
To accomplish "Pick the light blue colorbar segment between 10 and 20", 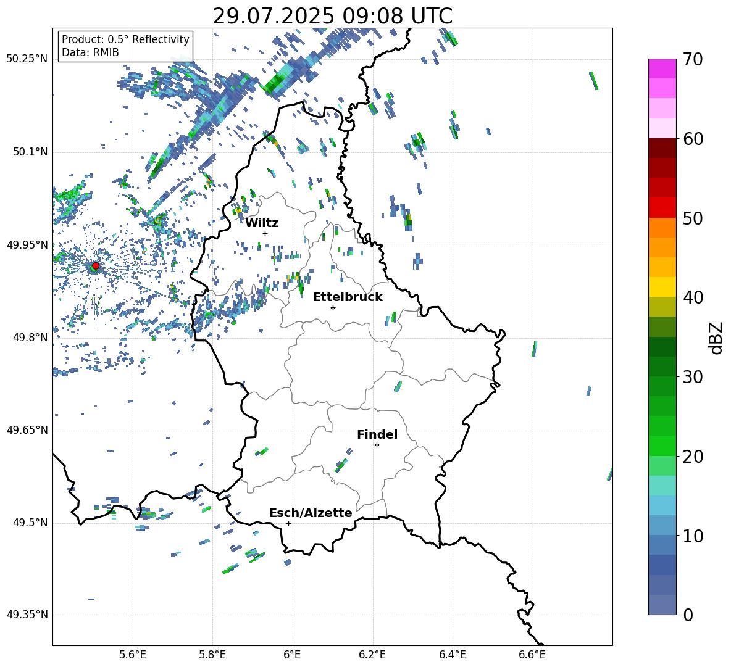I will click(662, 505).
